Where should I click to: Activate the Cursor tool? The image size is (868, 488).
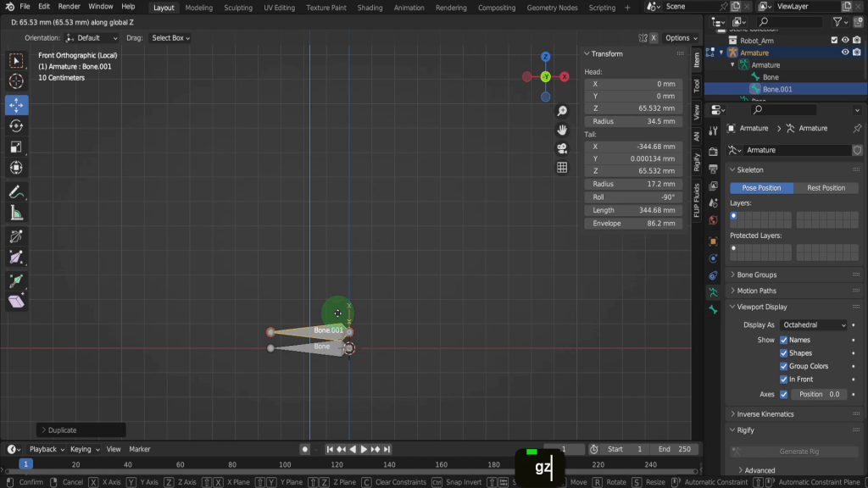(x=16, y=81)
